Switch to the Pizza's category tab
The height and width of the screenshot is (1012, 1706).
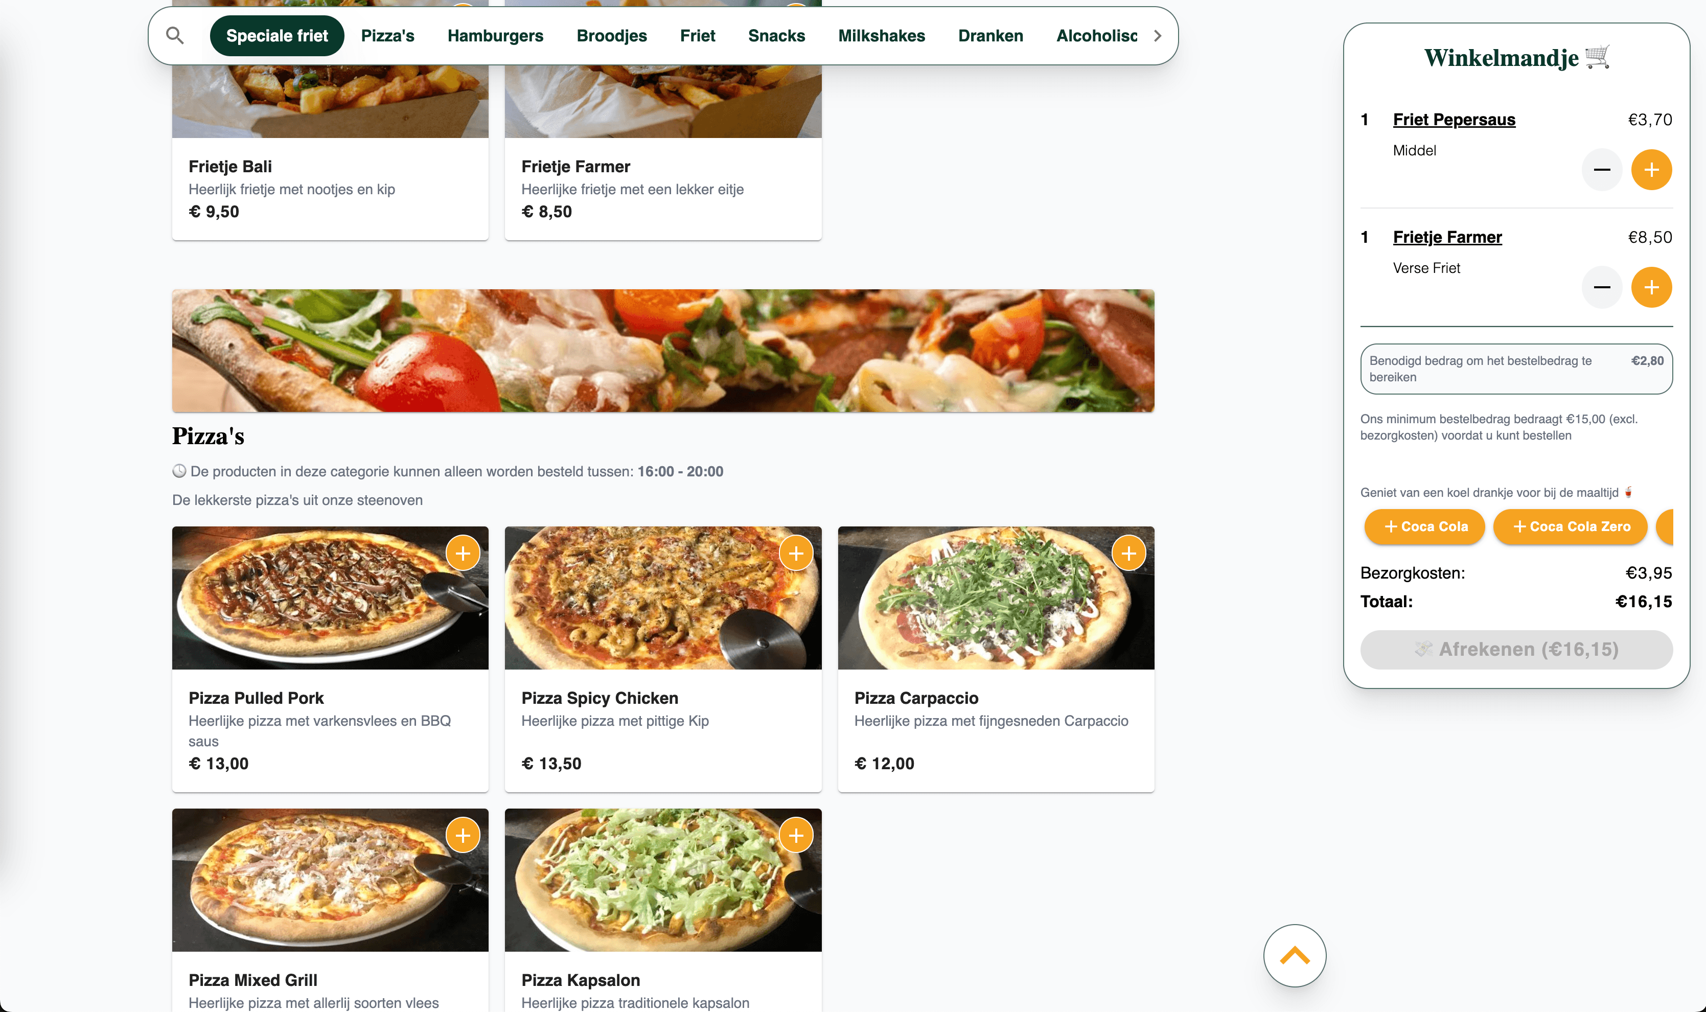click(387, 35)
